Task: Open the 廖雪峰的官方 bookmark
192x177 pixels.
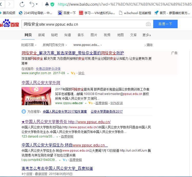Action: click(172, 13)
